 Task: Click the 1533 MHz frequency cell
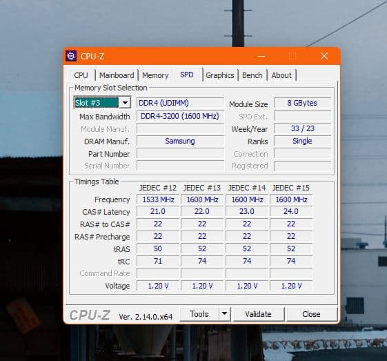[158, 199]
